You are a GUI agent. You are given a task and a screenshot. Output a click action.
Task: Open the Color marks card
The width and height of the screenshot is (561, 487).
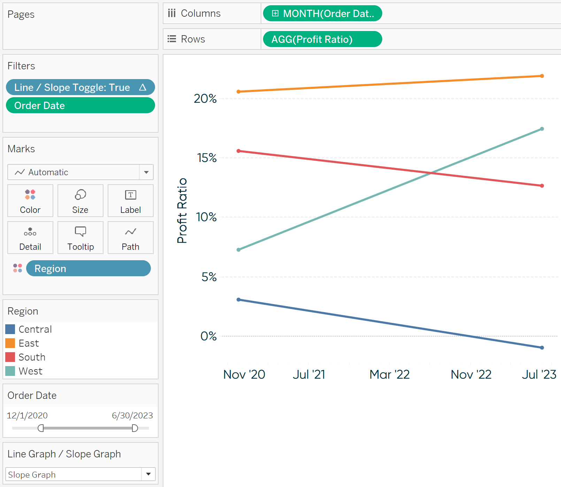(x=30, y=201)
